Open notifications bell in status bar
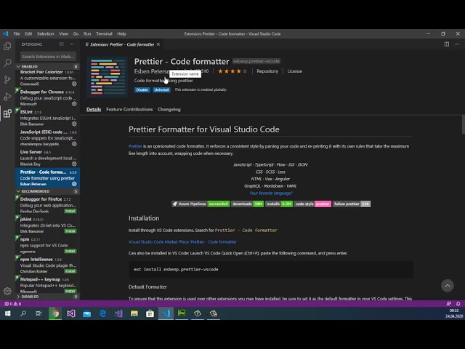The height and width of the screenshot is (349, 465). coord(458,304)
